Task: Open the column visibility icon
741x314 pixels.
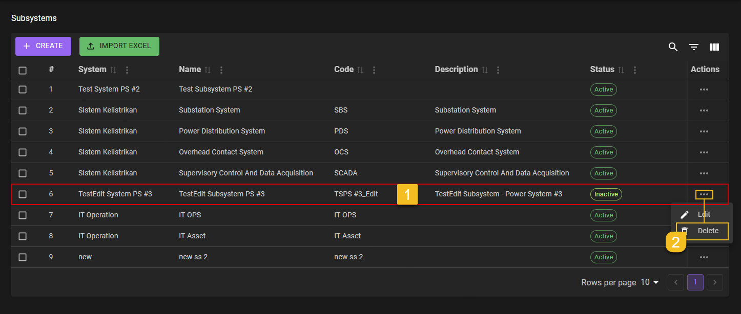Action: click(714, 47)
